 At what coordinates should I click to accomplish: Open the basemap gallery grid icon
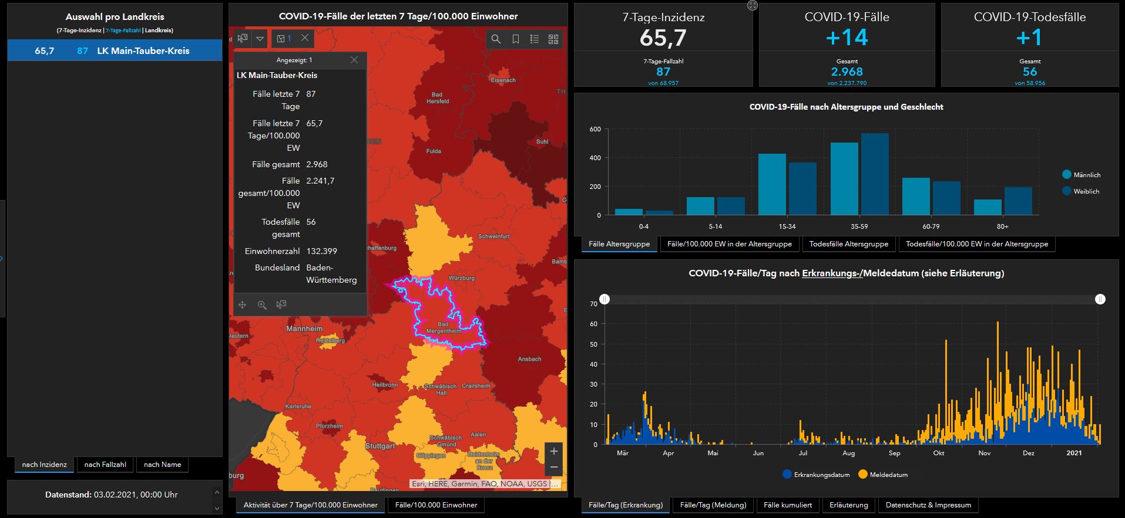pos(553,39)
